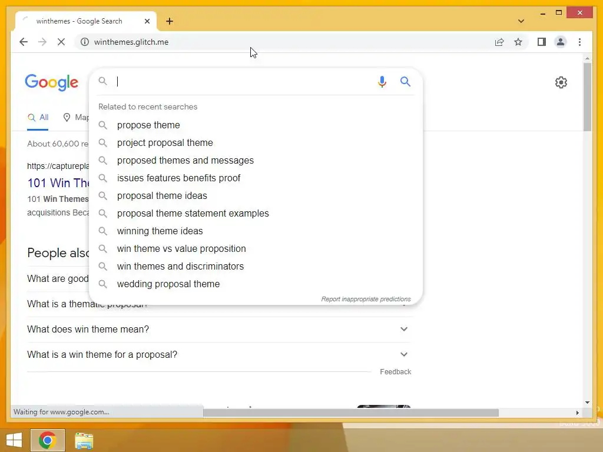Click the address bar URL winthemes.glitch.me

coord(131,42)
